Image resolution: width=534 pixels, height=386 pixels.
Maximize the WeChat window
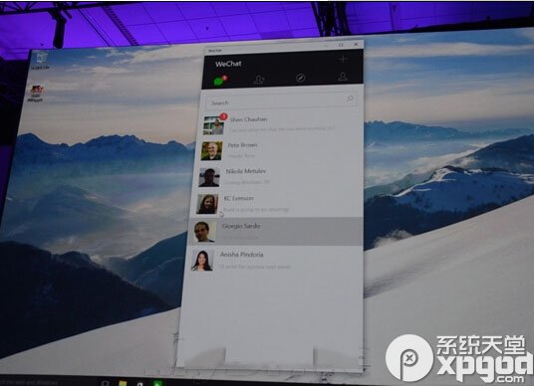click(341, 45)
